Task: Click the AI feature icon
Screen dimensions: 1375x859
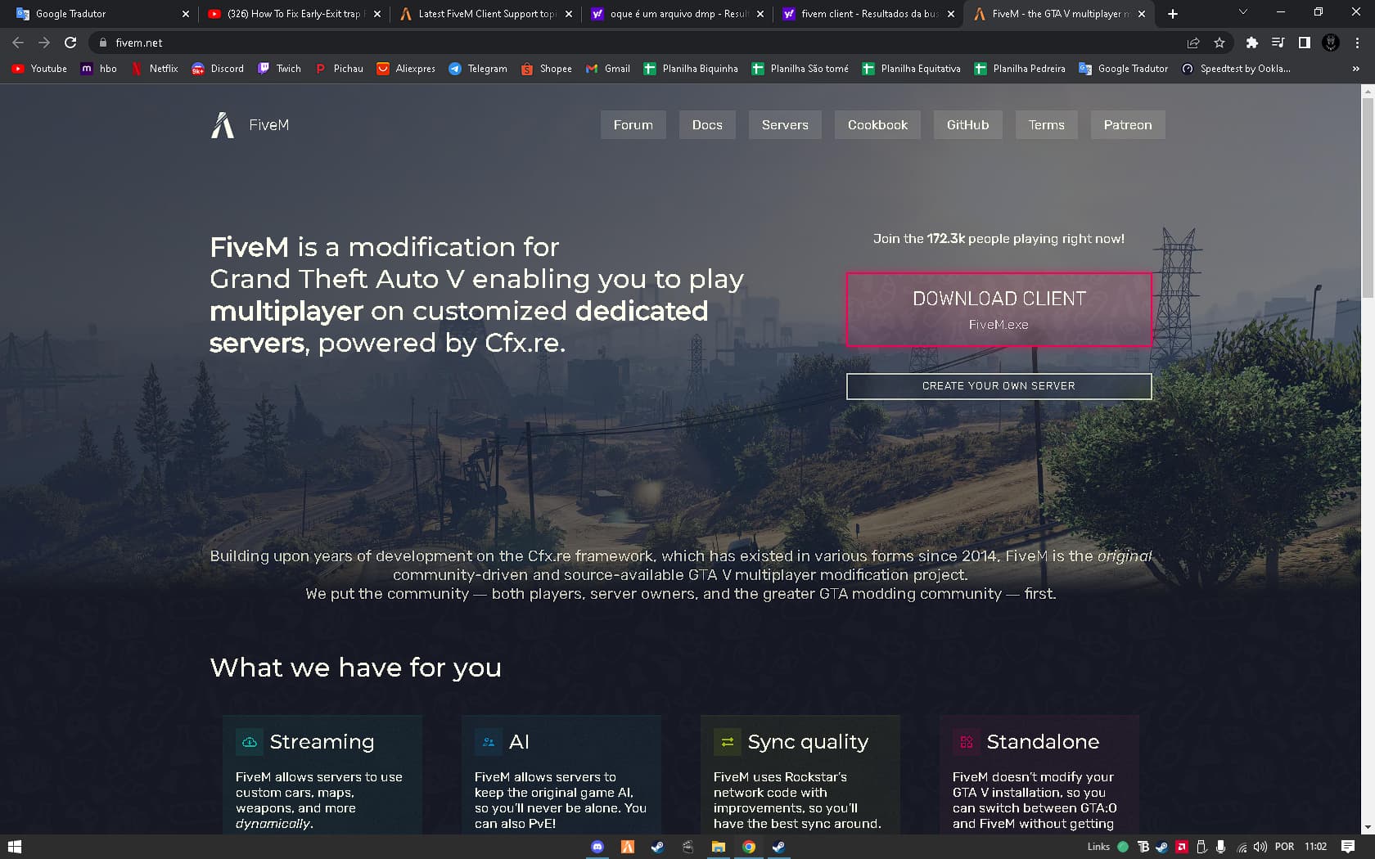Action: [489, 742]
